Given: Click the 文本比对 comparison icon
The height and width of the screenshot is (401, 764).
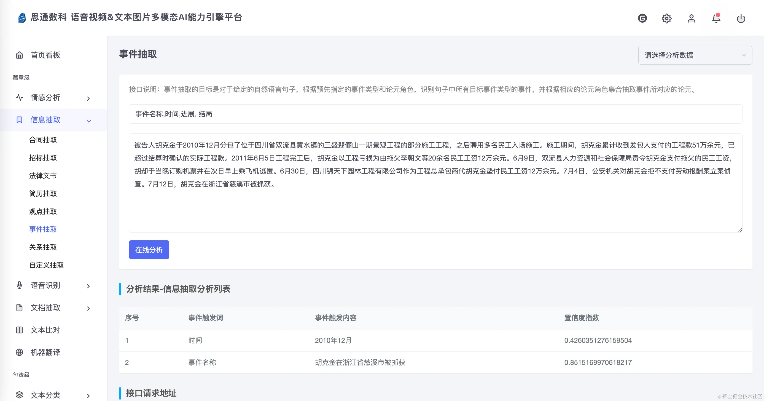Looking at the screenshot, I should click(19, 330).
